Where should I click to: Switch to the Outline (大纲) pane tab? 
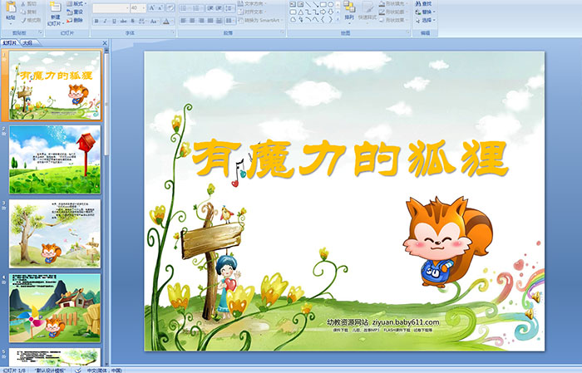(x=27, y=42)
